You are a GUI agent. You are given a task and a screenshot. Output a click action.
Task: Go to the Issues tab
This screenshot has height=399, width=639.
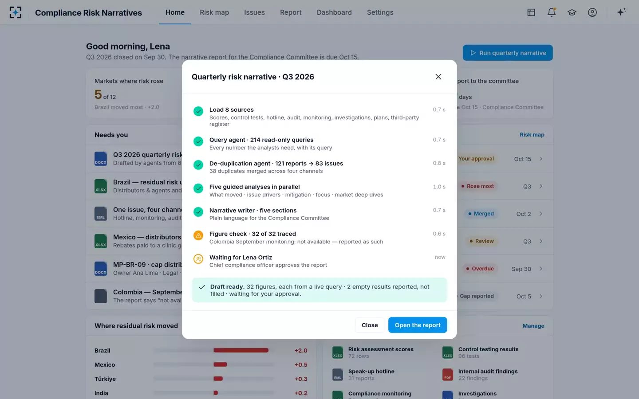pos(254,12)
